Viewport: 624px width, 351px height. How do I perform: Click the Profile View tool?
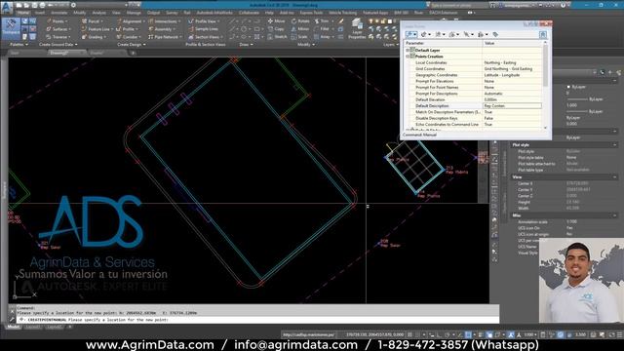coord(204,21)
